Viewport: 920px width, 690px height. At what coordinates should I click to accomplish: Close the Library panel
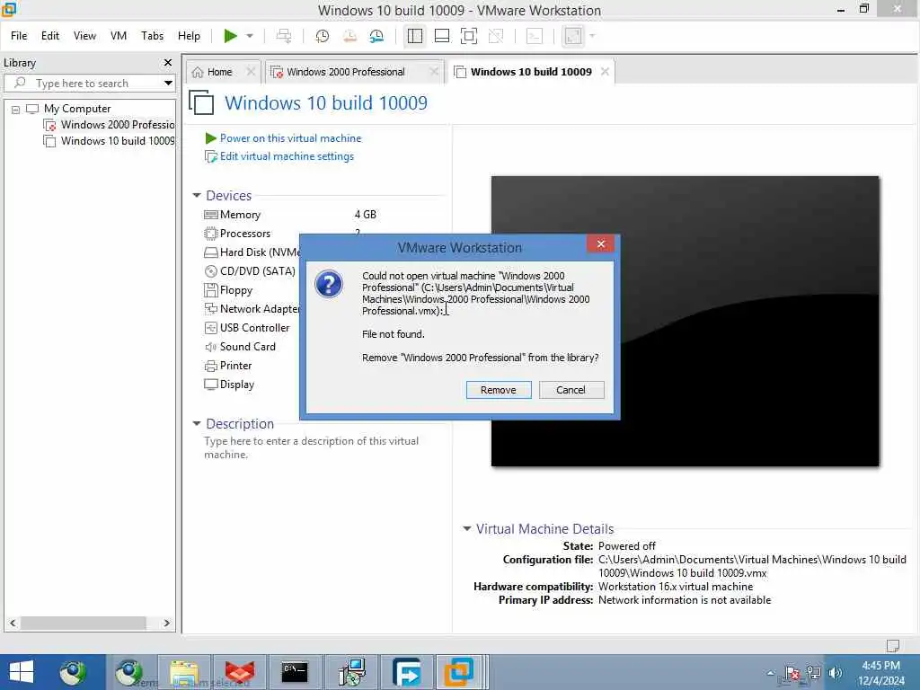tap(168, 62)
